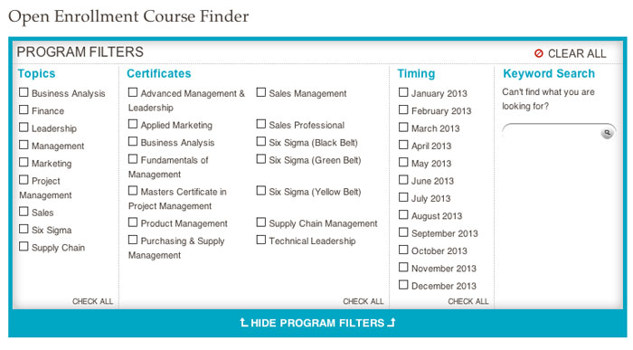Select the Sales Management certificate checkbox
633x350 pixels.
coord(261,92)
